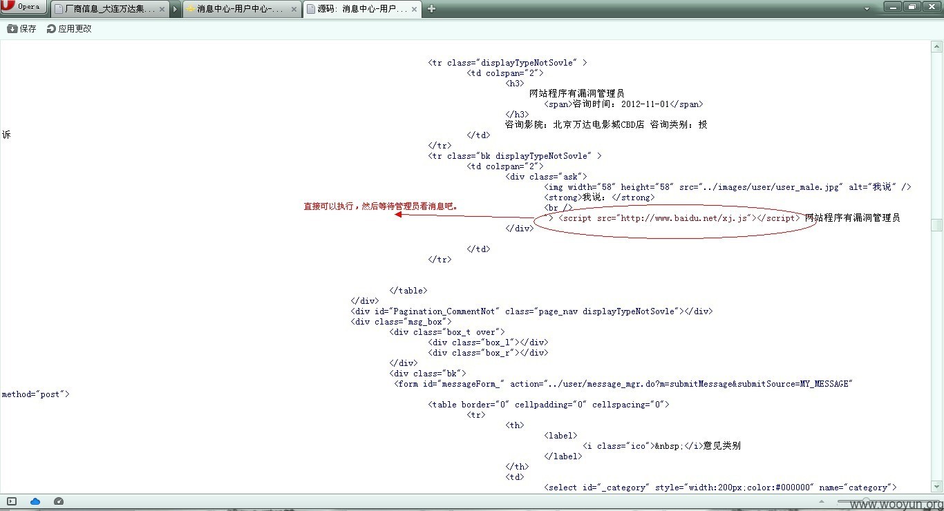The height and width of the screenshot is (511, 944).
Task: Click the Opera Turbo speedometer icon
Action: (x=59, y=501)
